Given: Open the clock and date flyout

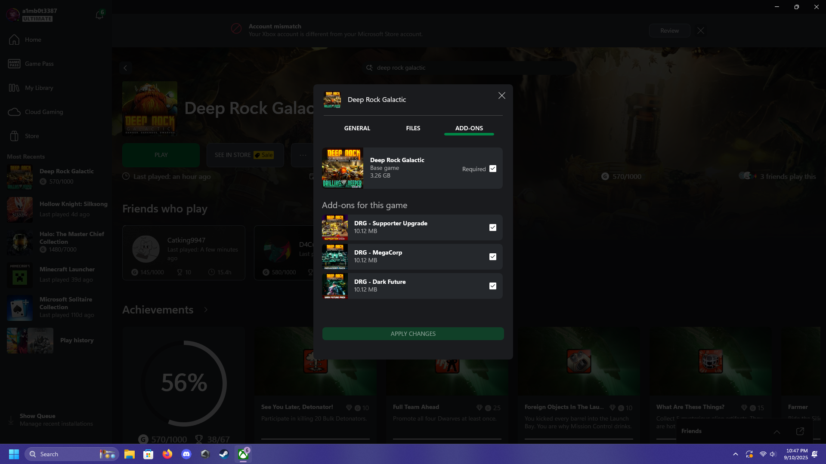Looking at the screenshot, I should click(x=795, y=454).
